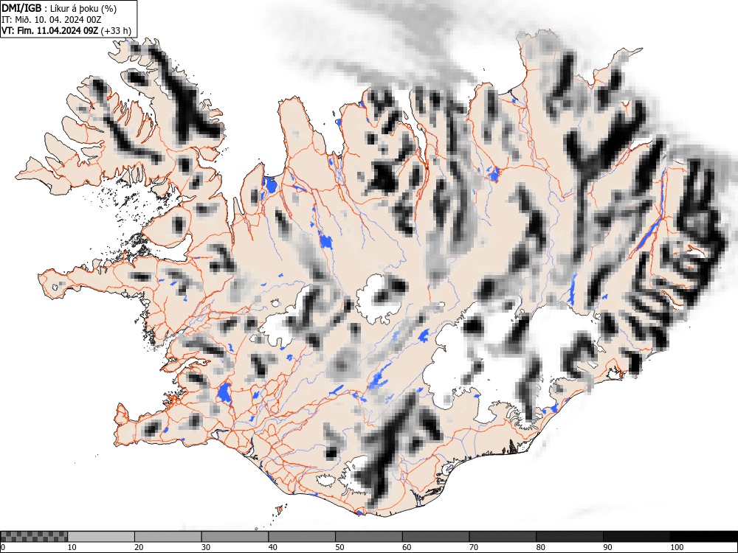The width and height of the screenshot is (738, 553).
Task: Click the legend label '60'
Action: [406, 547]
